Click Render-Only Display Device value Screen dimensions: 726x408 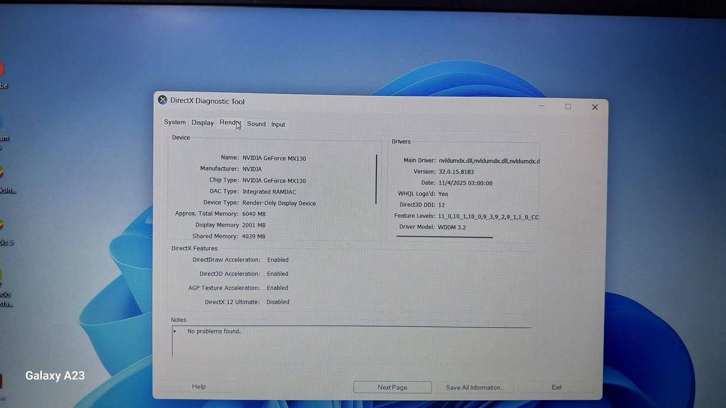pos(279,203)
